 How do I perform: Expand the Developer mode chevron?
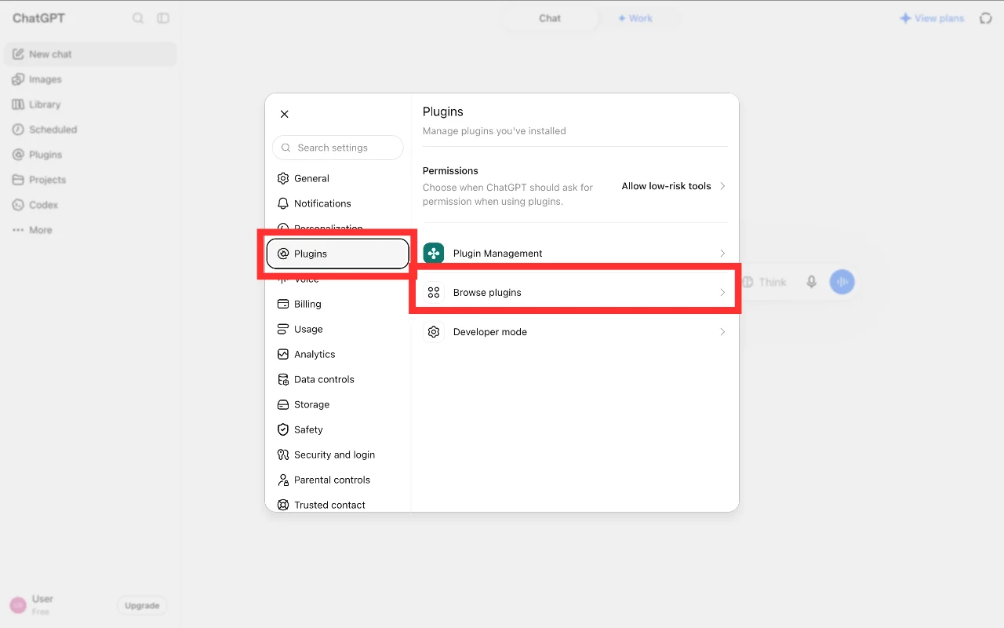(x=722, y=331)
